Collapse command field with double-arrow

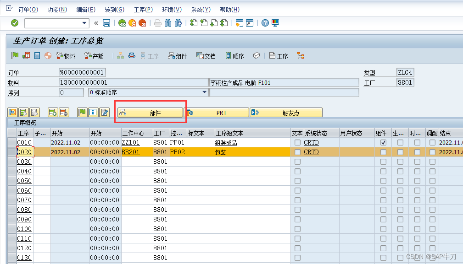(96, 23)
